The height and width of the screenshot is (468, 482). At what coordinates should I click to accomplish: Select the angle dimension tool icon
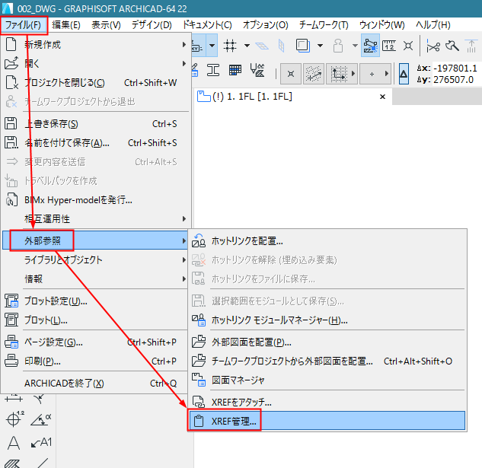(41, 419)
